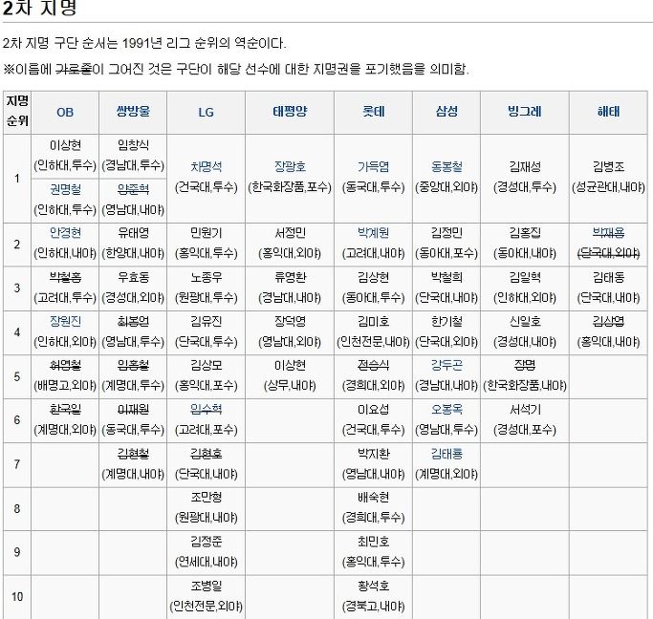Viewport: 653px width, 619px height.
Task: Select the name 김일혁
Action: coord(525,277)
